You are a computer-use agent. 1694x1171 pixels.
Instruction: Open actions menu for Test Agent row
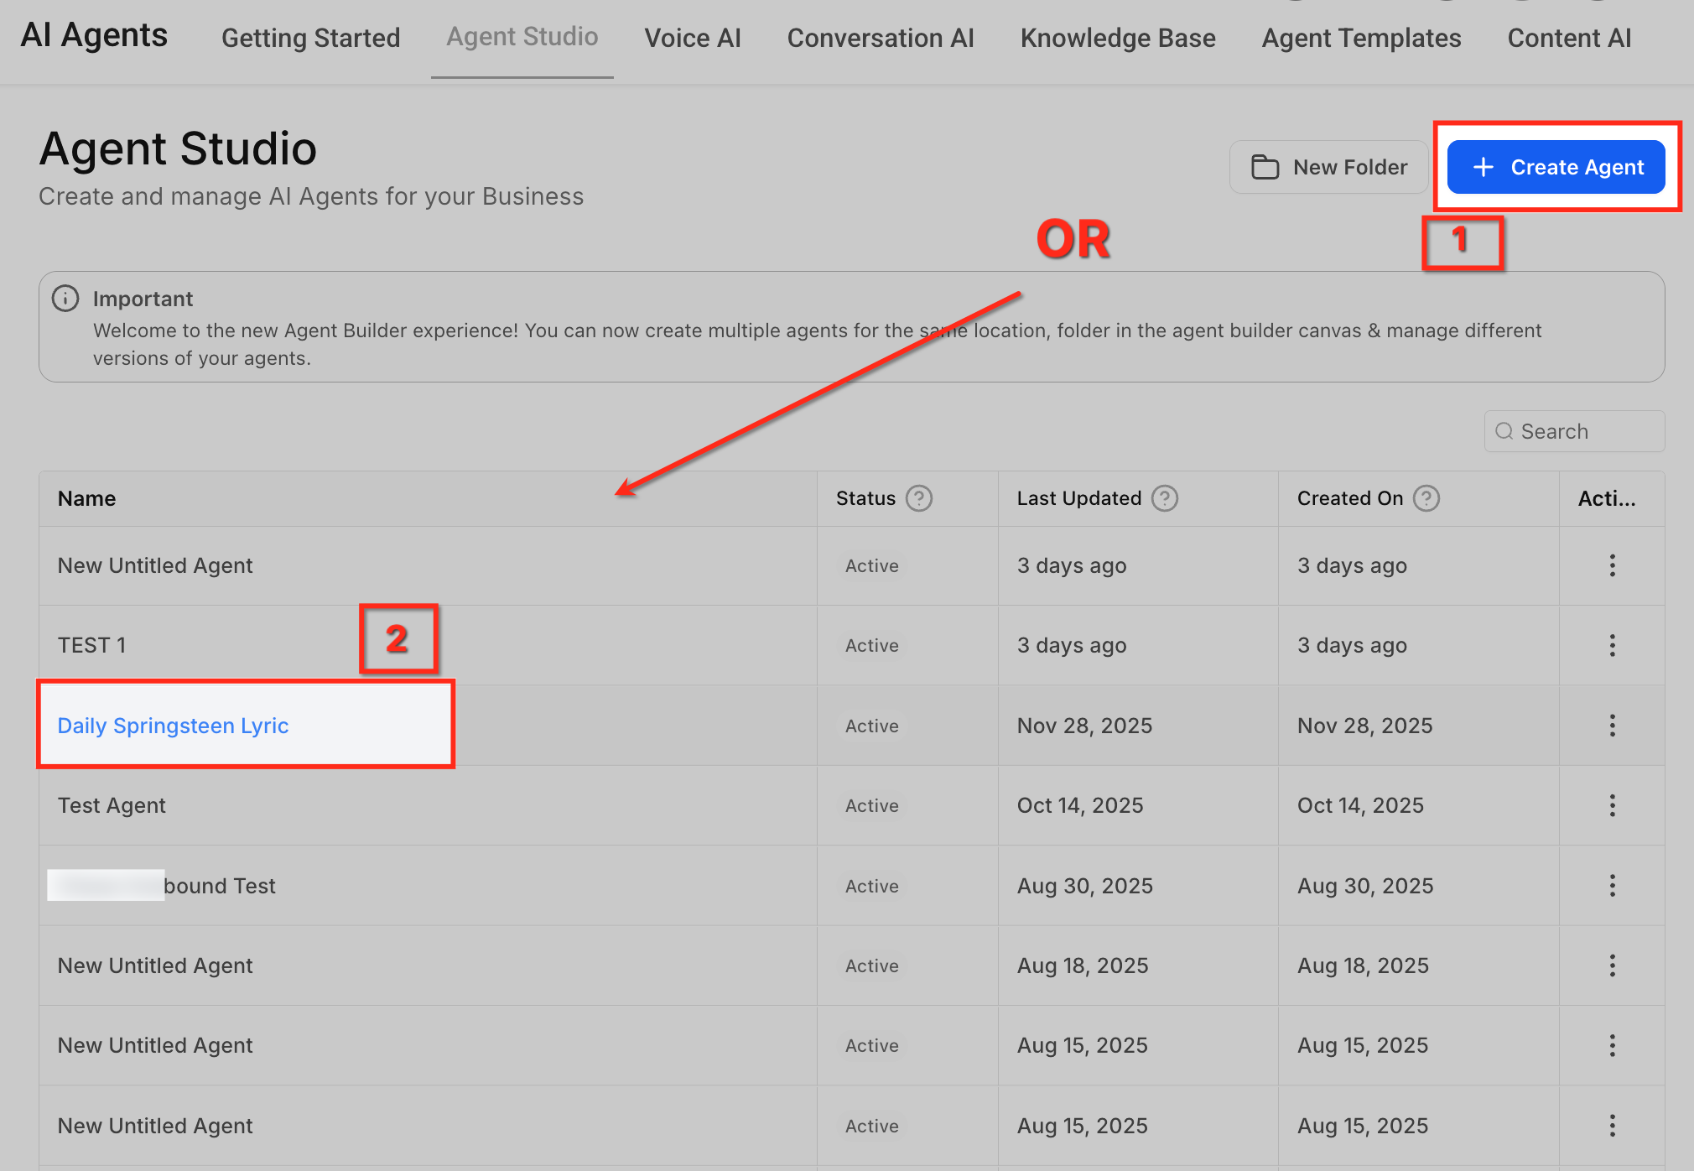(1612, 805)
